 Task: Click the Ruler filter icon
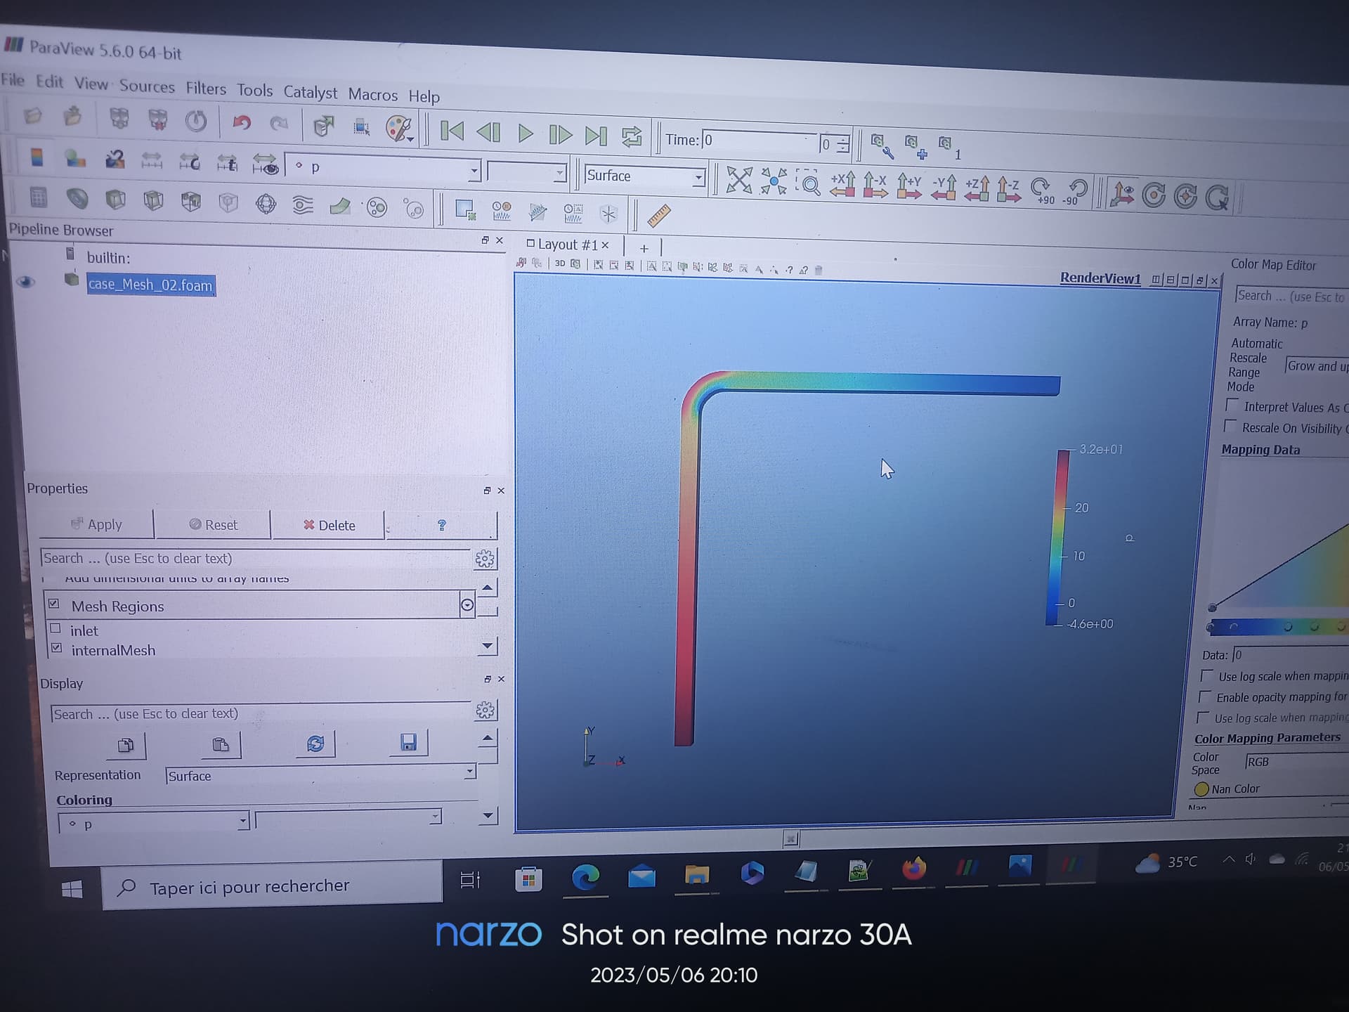(x=658, y=216)
